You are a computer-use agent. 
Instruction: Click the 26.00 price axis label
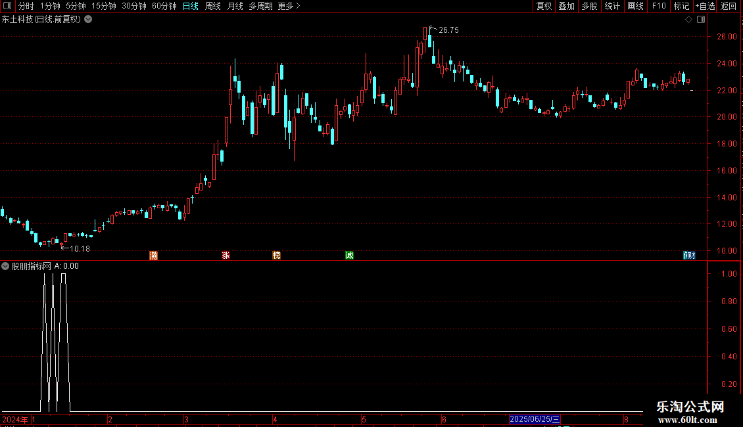point(727,37)
